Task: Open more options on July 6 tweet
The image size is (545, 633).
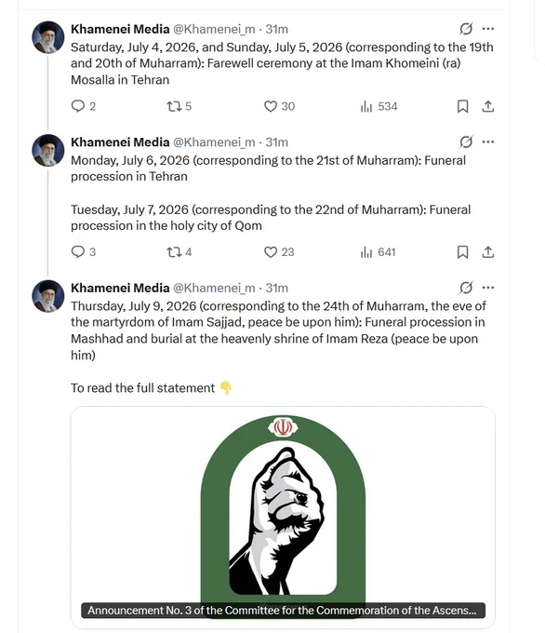Action: pyautogui.click(x=488, y=141)
